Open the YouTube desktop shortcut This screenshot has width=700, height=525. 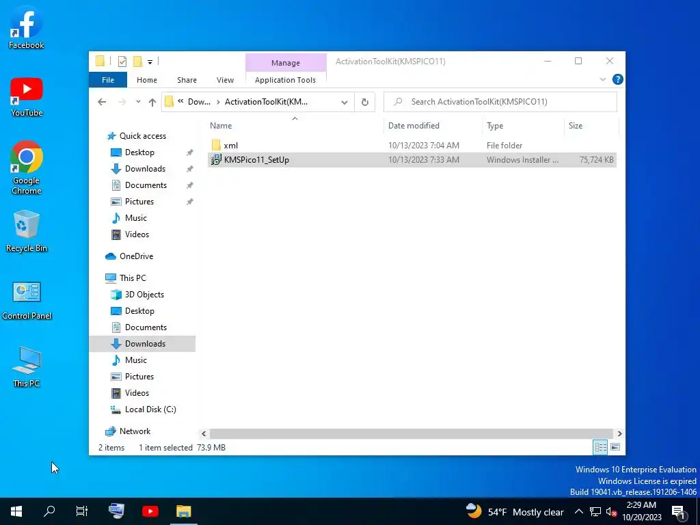pos(27,97)
